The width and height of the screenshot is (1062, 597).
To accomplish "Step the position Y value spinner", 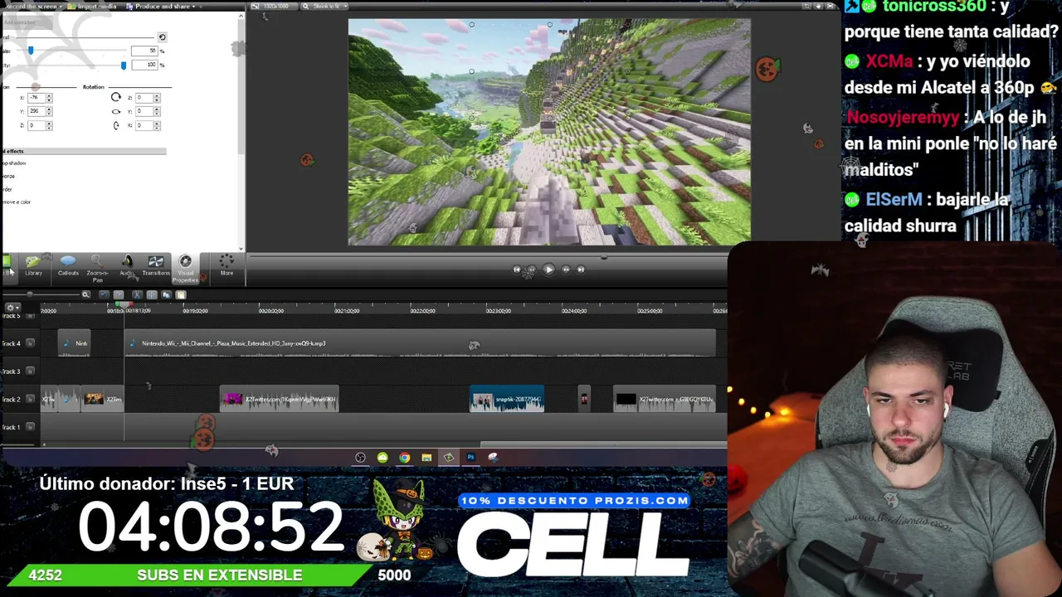I will click(x=49, y=111).
